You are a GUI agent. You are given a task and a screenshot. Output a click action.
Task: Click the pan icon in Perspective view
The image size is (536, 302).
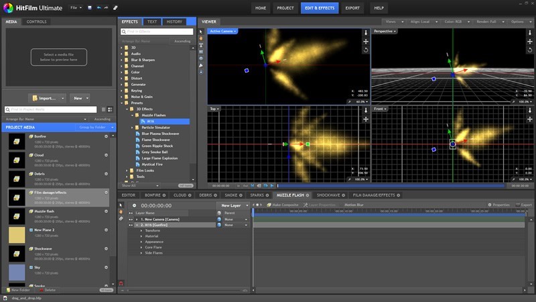pos(531,41)
